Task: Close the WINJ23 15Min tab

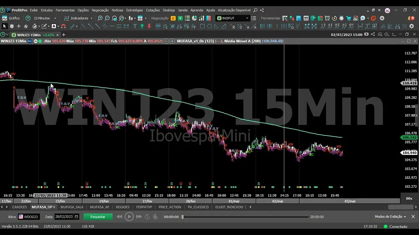Action: (x=58, y=35)
